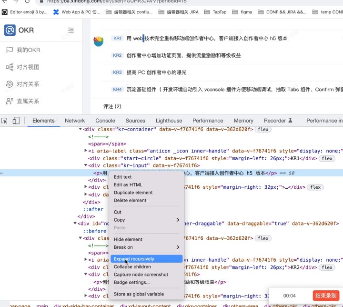Click the 结束录制 stop recording button
Image resolution: width=343 pixels, height=307 pixels.
(x=326, y=296)
